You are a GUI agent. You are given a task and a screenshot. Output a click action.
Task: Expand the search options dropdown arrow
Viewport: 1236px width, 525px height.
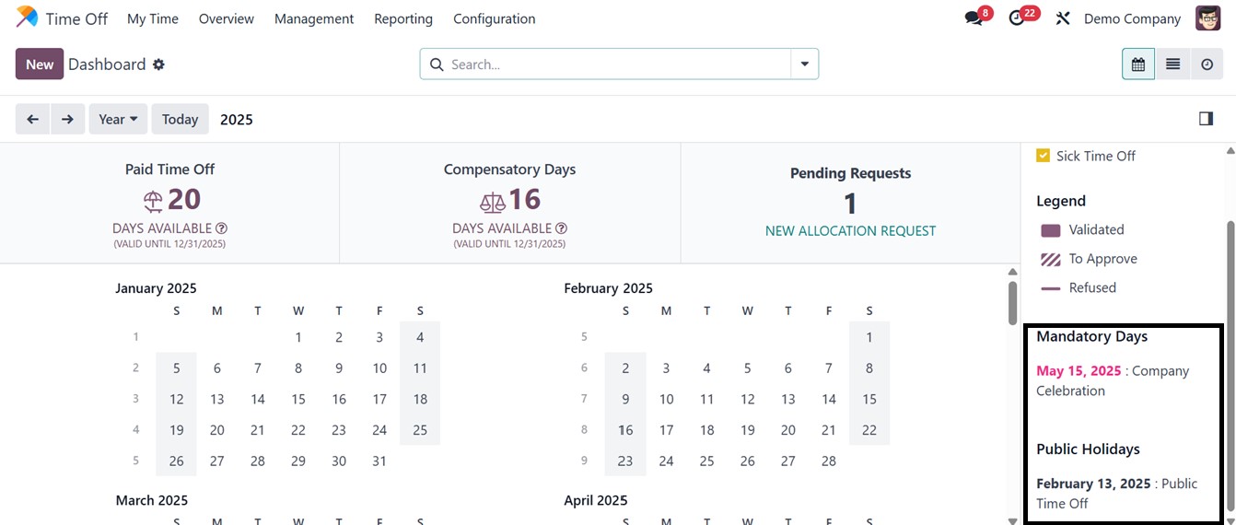(x=805, y=64)
